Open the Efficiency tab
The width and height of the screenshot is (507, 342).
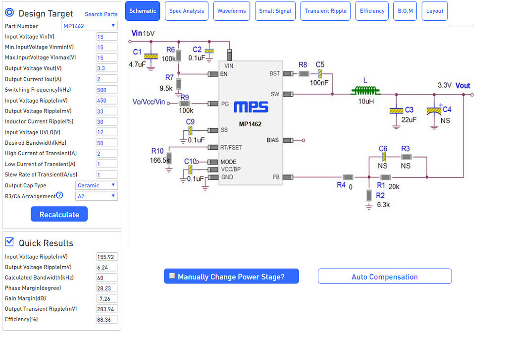click(x=371, y=10)
